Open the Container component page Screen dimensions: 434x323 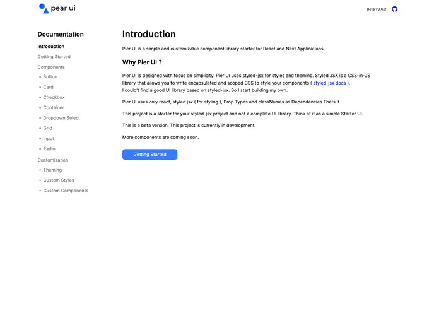54,107
